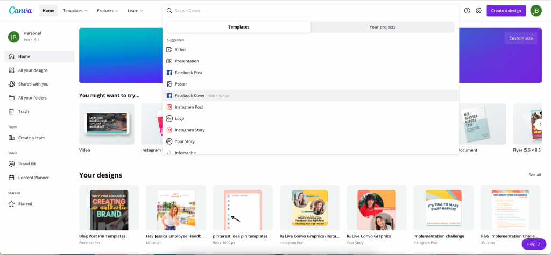Click the Facebook Post icon

click(x=169, y=73)
